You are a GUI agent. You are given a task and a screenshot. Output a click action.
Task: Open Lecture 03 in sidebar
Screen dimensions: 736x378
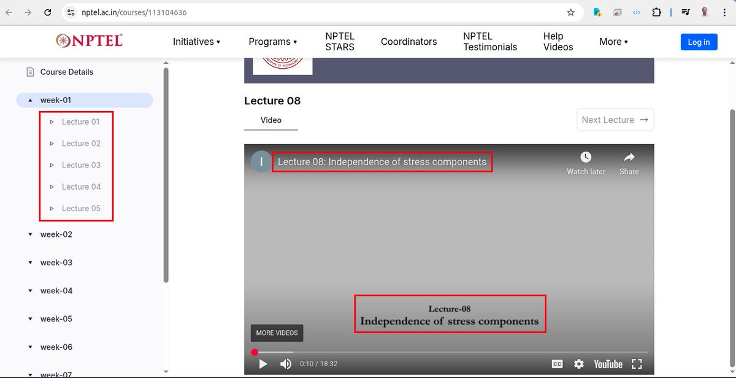point(81,165)
